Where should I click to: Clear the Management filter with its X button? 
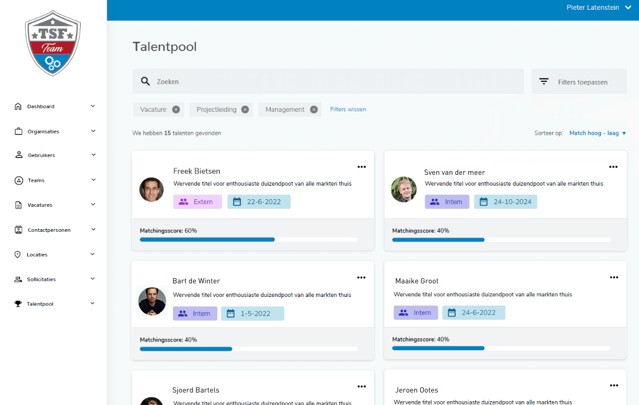click(x=314, y=109)
